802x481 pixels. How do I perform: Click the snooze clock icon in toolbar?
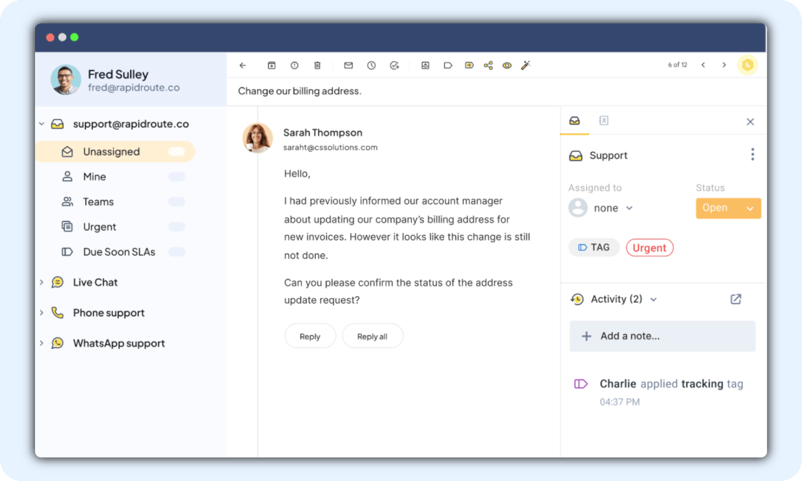point(371,65)
